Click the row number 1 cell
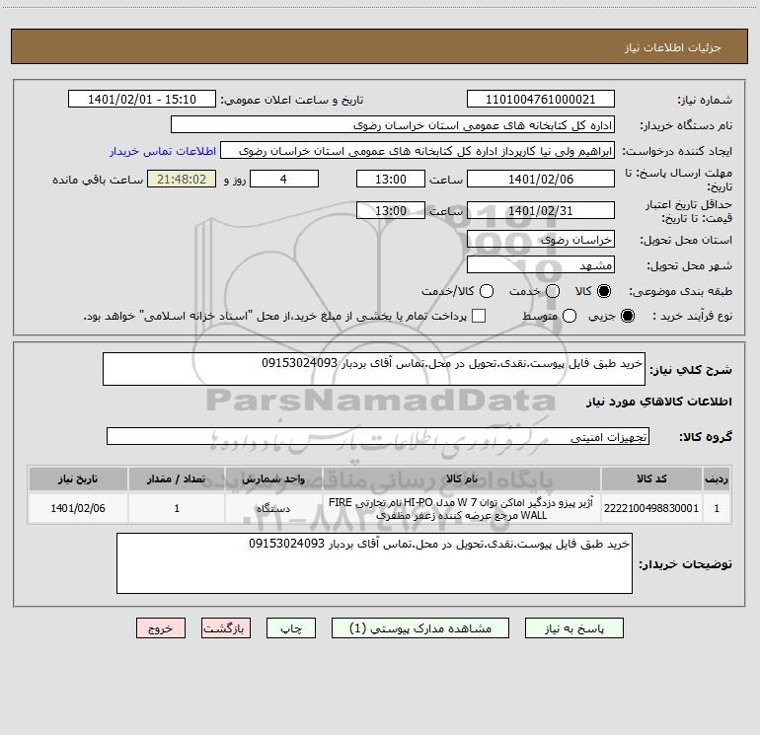 pos(717,508)
